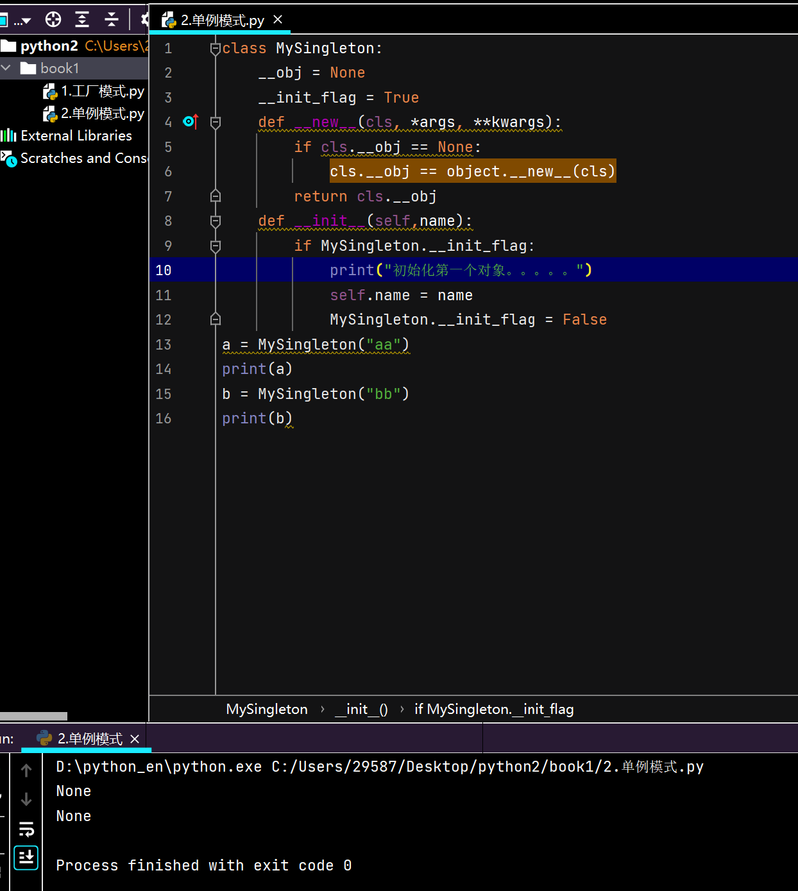Click the up arrow in the Run console

[x=26, y=770]
